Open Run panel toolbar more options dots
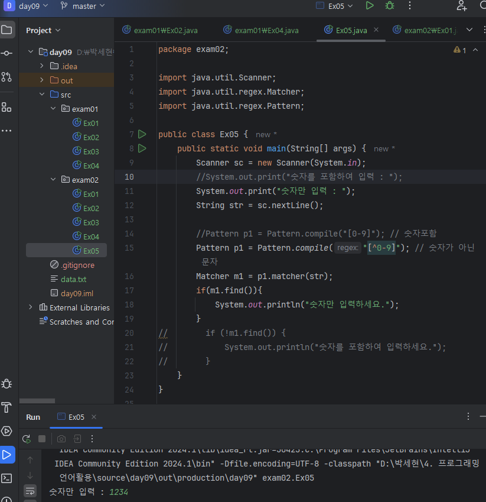 pyautogui.click(x=92, y=439)
